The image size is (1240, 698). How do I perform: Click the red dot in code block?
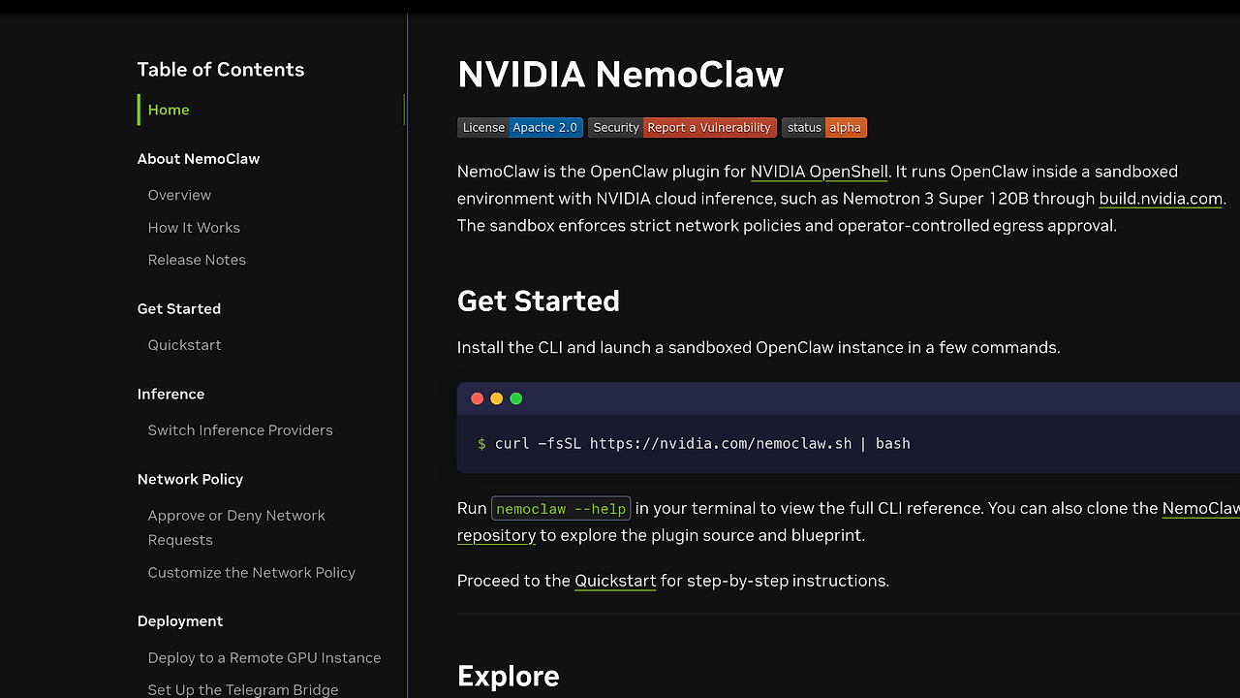[478, 398]
